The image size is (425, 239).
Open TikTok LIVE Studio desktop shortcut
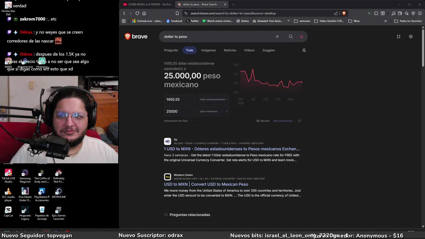point(8,176)
